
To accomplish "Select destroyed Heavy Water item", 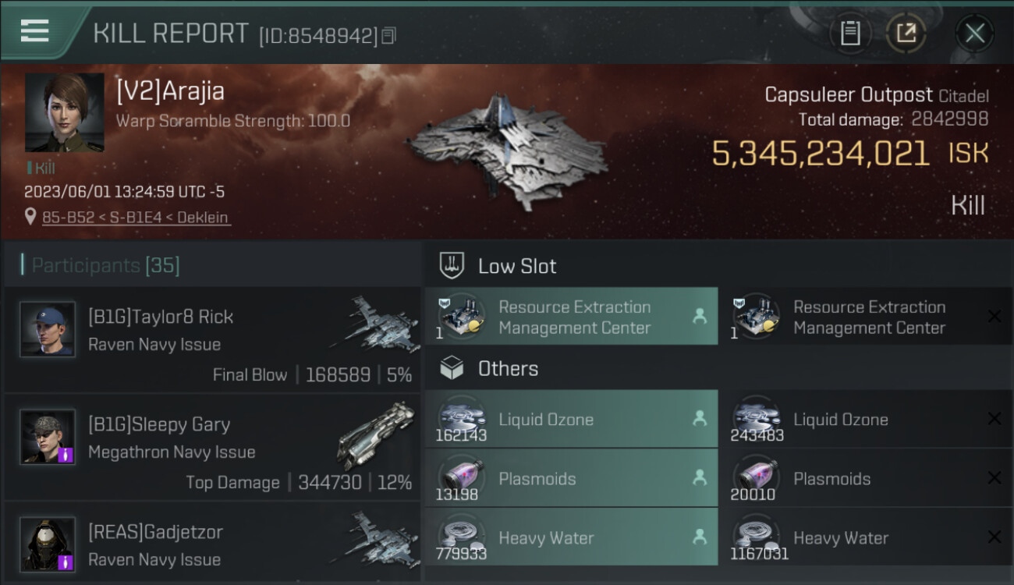I will tap(866, 537).
